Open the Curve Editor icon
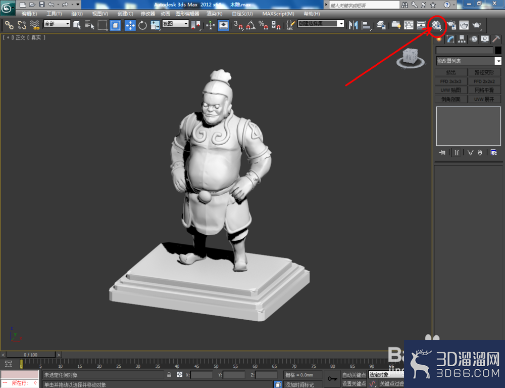Screen dimensions: 505x388 409,25
